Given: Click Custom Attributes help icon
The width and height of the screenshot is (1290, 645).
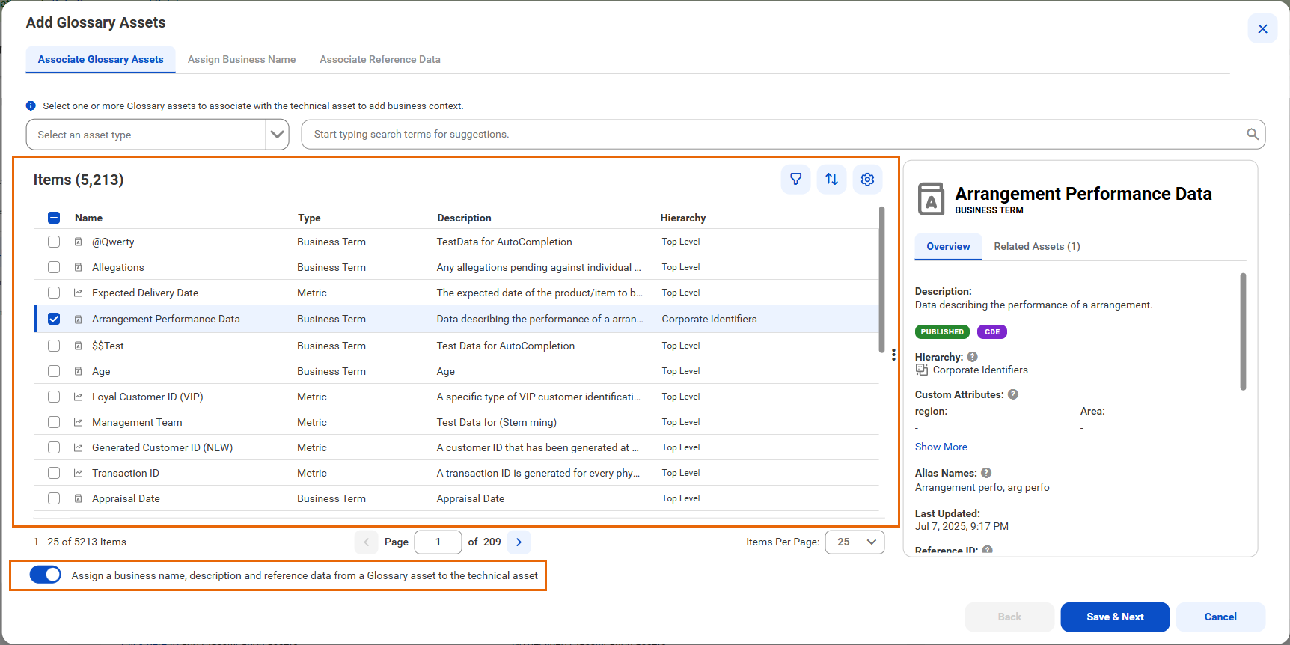Looking at the screenshot, I should point(1013,394).
